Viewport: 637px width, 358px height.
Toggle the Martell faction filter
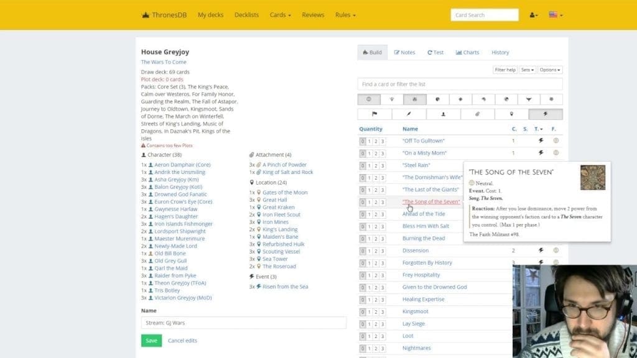coord(460,99)
